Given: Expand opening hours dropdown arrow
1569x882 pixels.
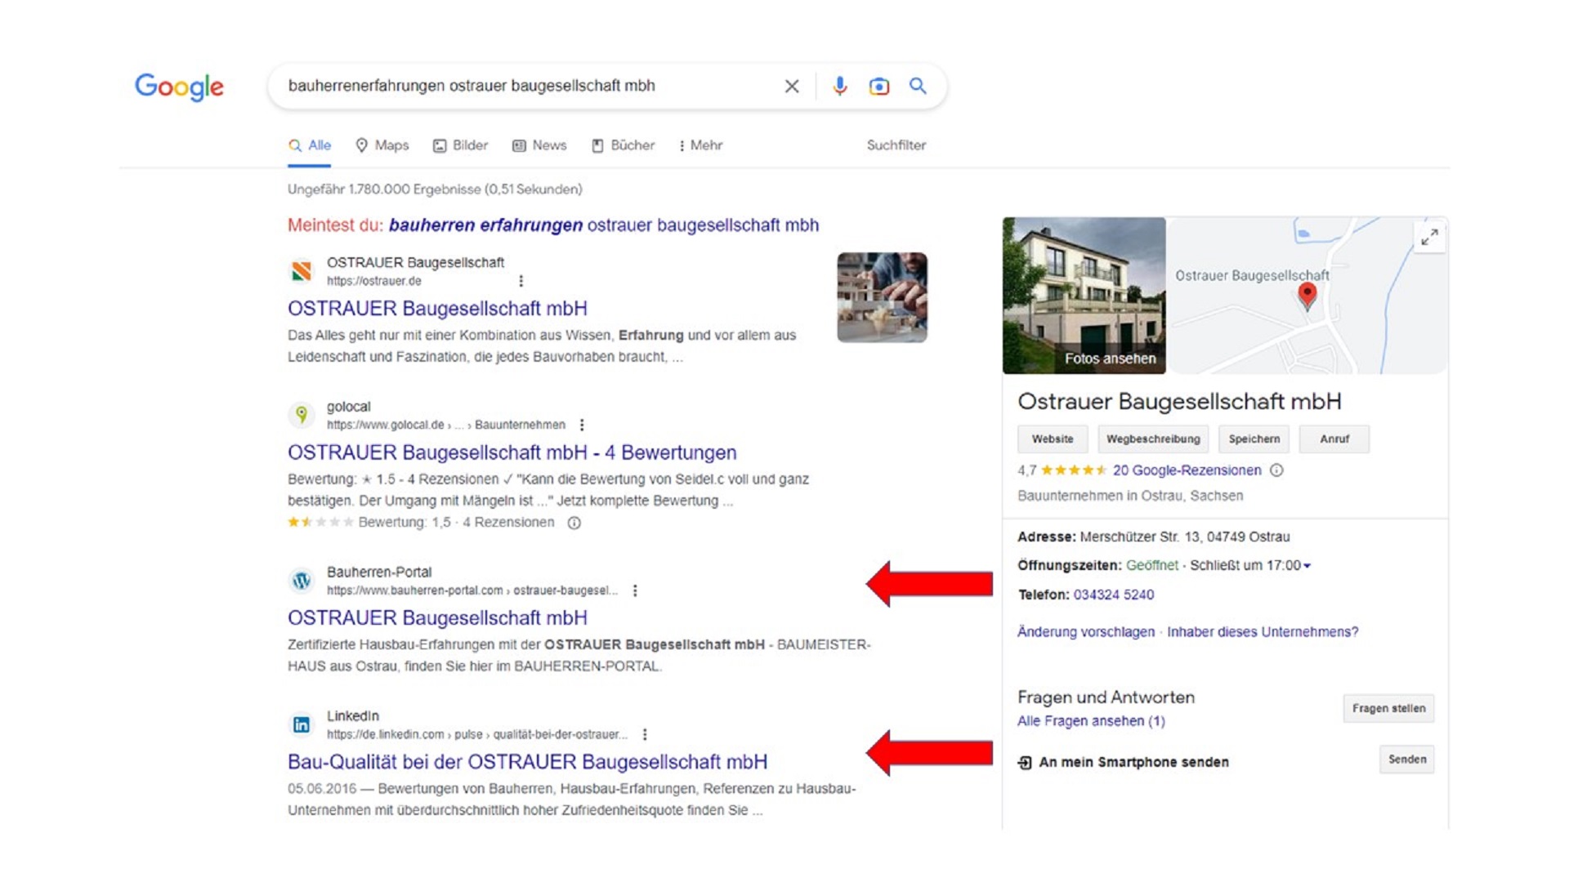Looking at the screenshot, I should pos(1307,566).
